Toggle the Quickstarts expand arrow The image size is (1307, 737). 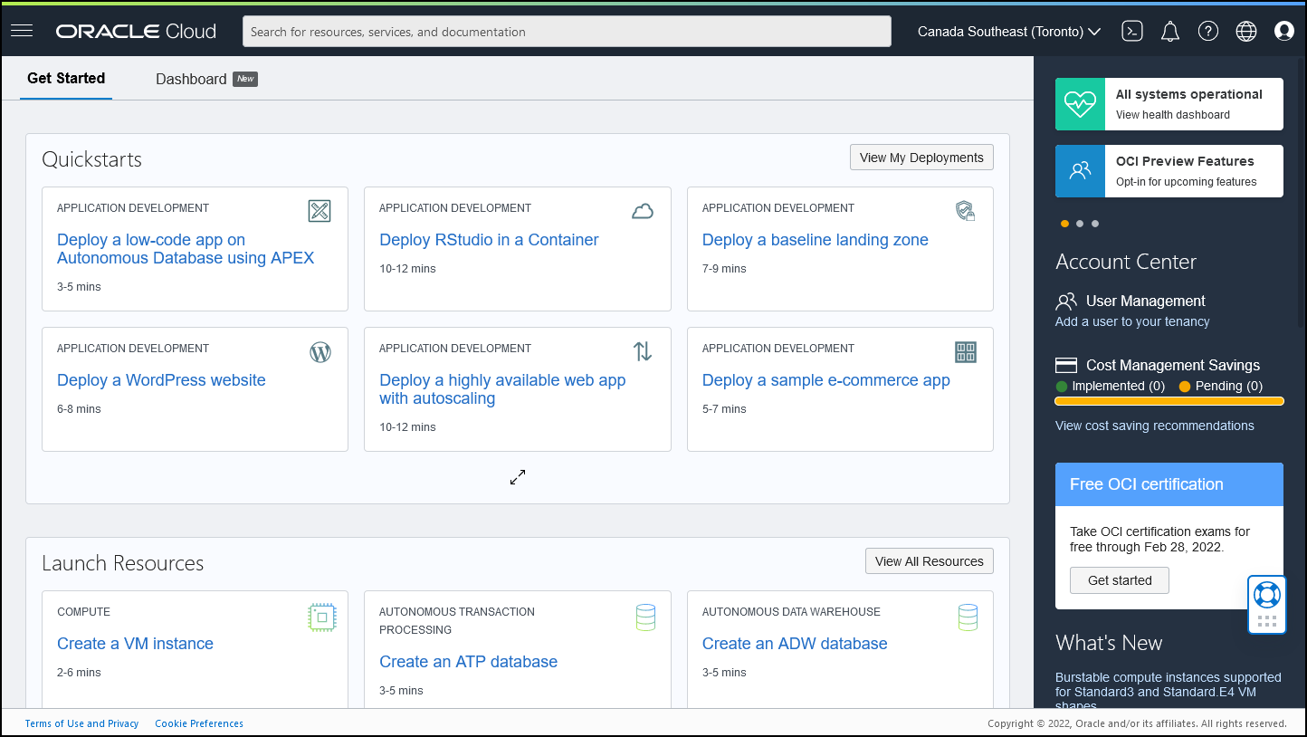pos(517,476)
